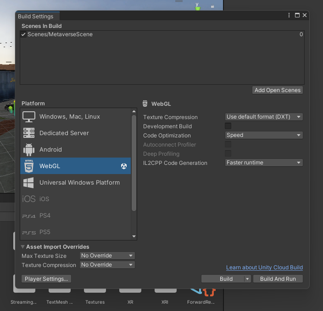Screen dimensions: 323x311
Task: Open the XRI folder label
Action: (165, 302)
